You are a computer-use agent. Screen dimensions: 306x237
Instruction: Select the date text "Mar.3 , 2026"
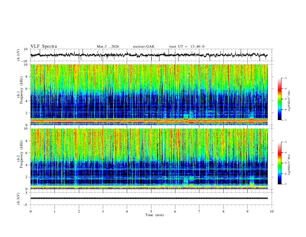point(108,46)
